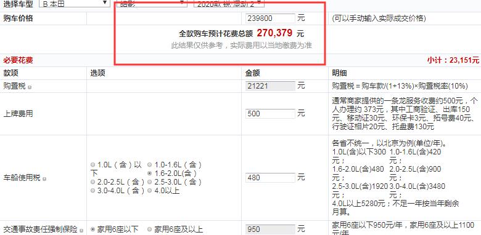
Task: Click the 款项 column header
Action: click(x=10, y=73)
